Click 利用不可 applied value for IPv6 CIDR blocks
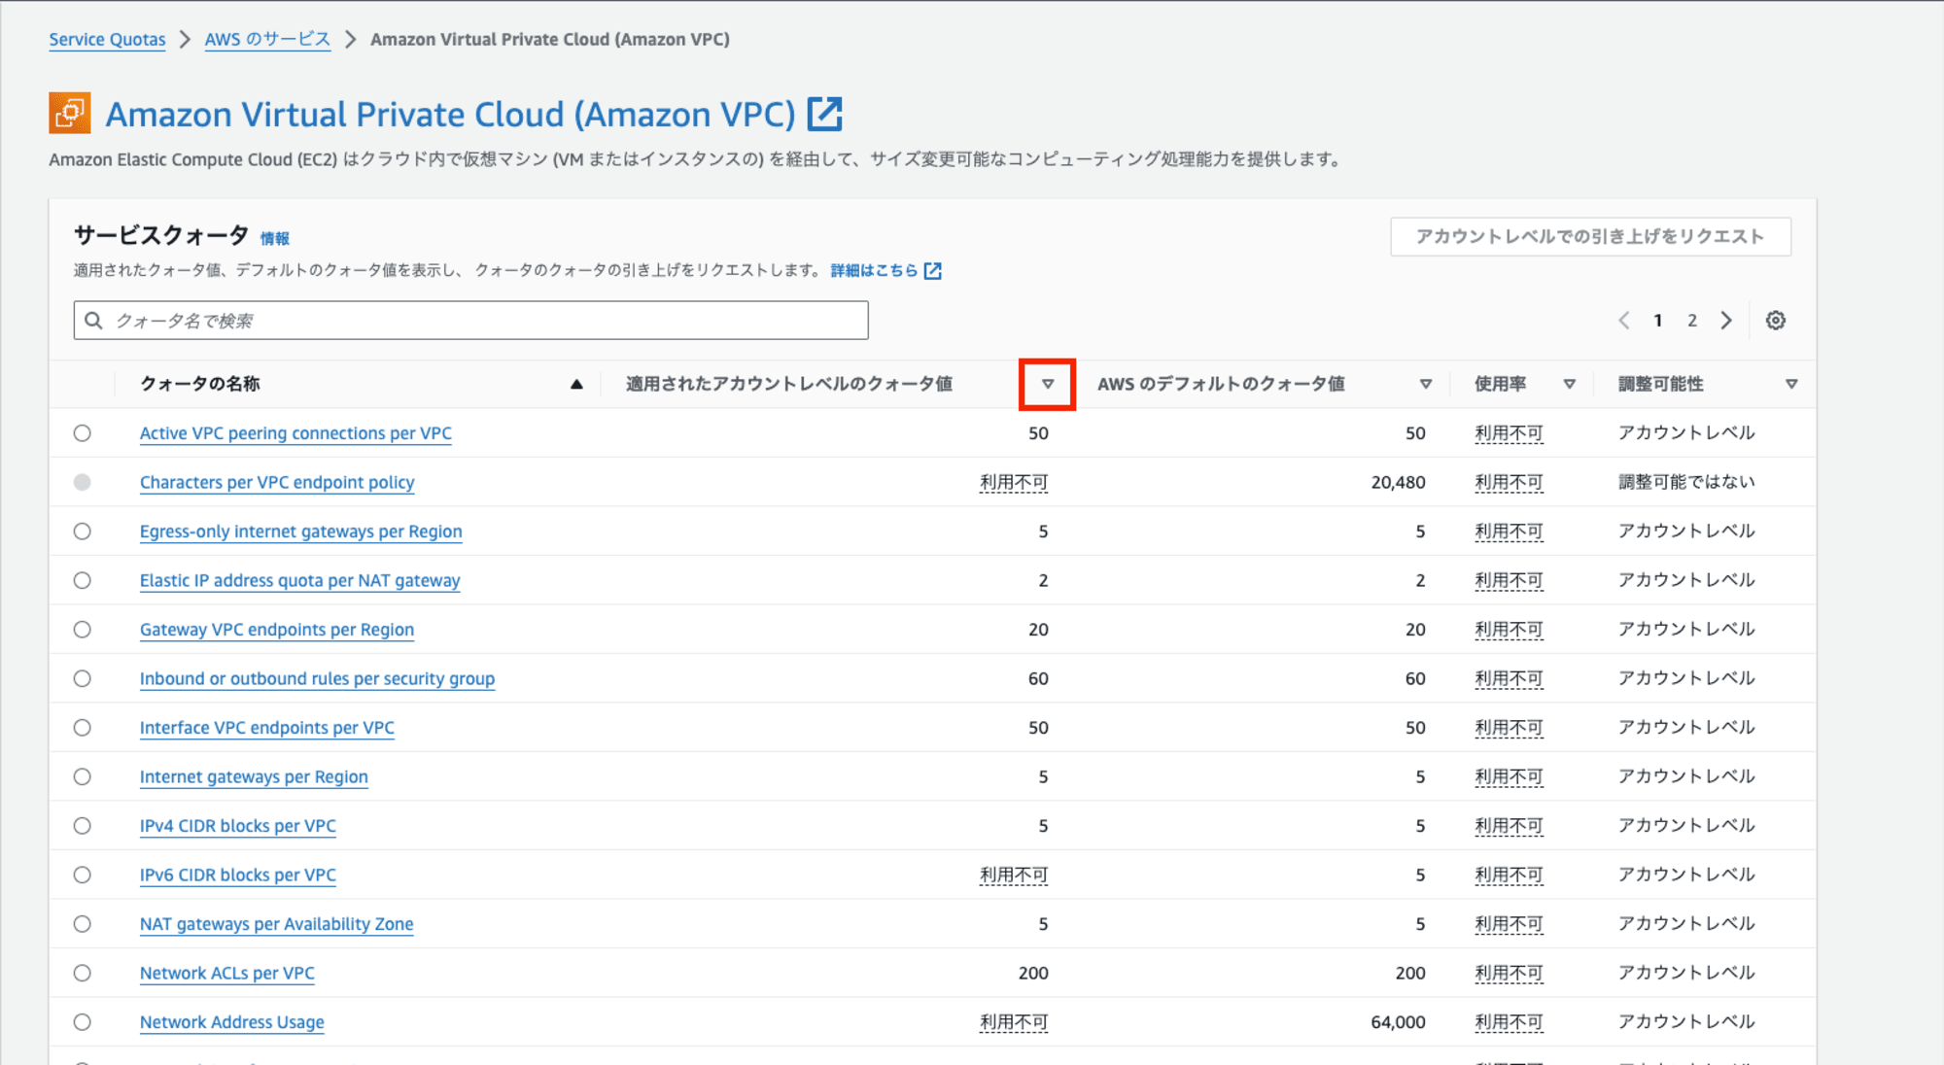This screenshot has height=1065, width=1944. click(x=1014, y=875)
